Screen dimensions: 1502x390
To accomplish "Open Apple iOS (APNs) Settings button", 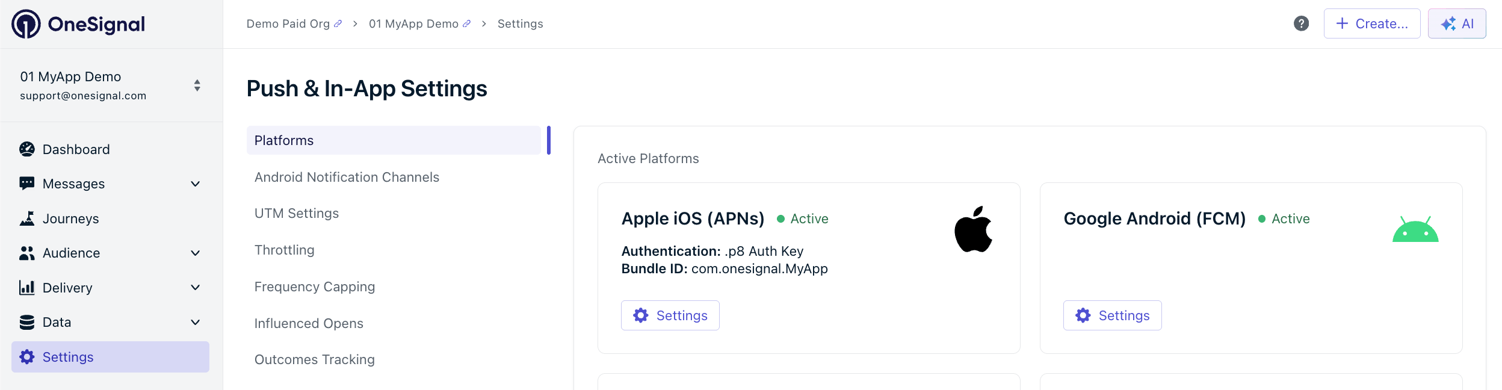I will pos(670,315).
